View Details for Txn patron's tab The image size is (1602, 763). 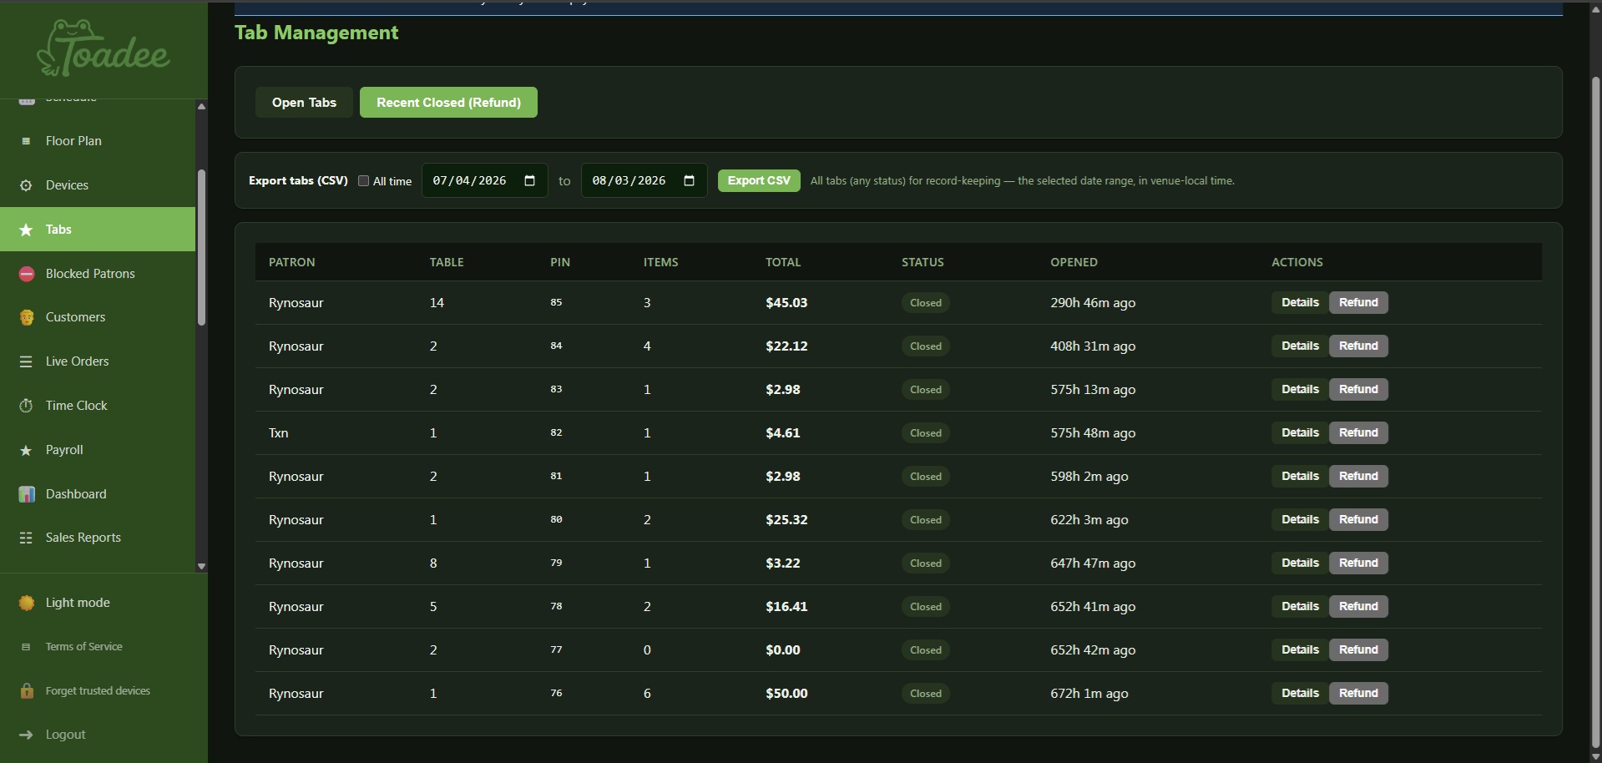coord(1300,432)
